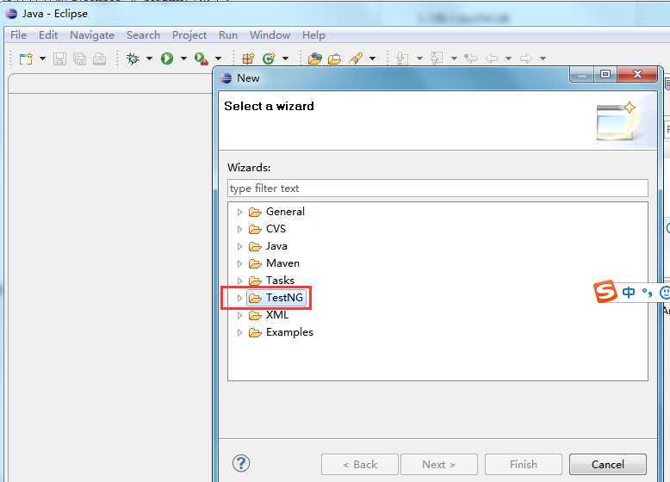The height and width of the screenshot is (482, 670).
Task: Click the Open Type icon
Action: [315, 59]
